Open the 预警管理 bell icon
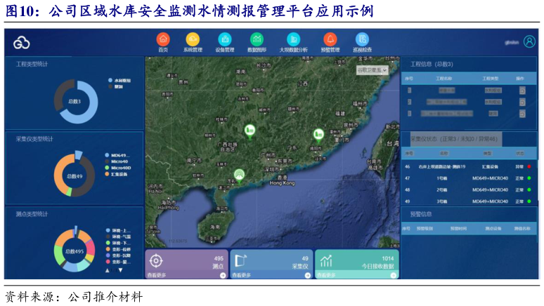This screenshot has width=544, height=306. click(x=330, y=39)
